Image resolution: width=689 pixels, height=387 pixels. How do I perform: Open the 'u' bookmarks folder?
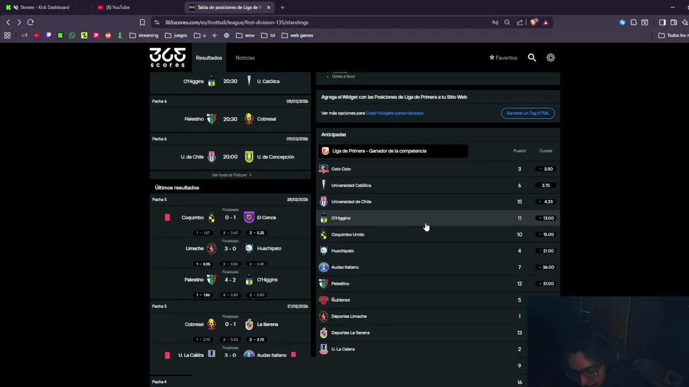(x=200, y=35)
